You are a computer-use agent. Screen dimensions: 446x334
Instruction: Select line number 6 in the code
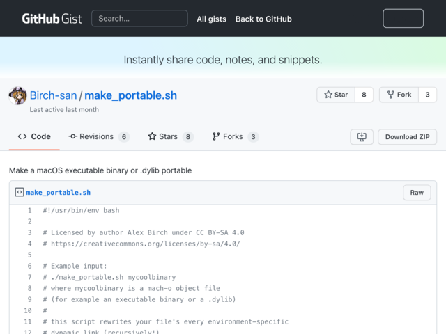pos(29,266)
